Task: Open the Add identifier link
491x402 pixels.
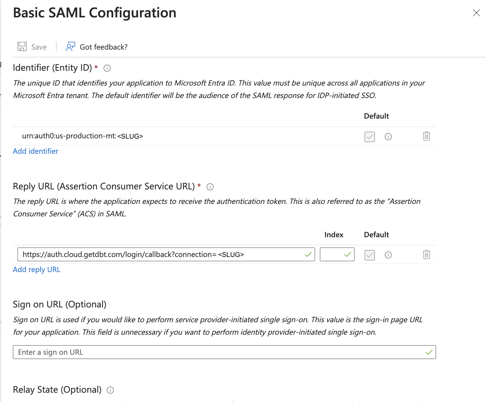Action: 35,151
